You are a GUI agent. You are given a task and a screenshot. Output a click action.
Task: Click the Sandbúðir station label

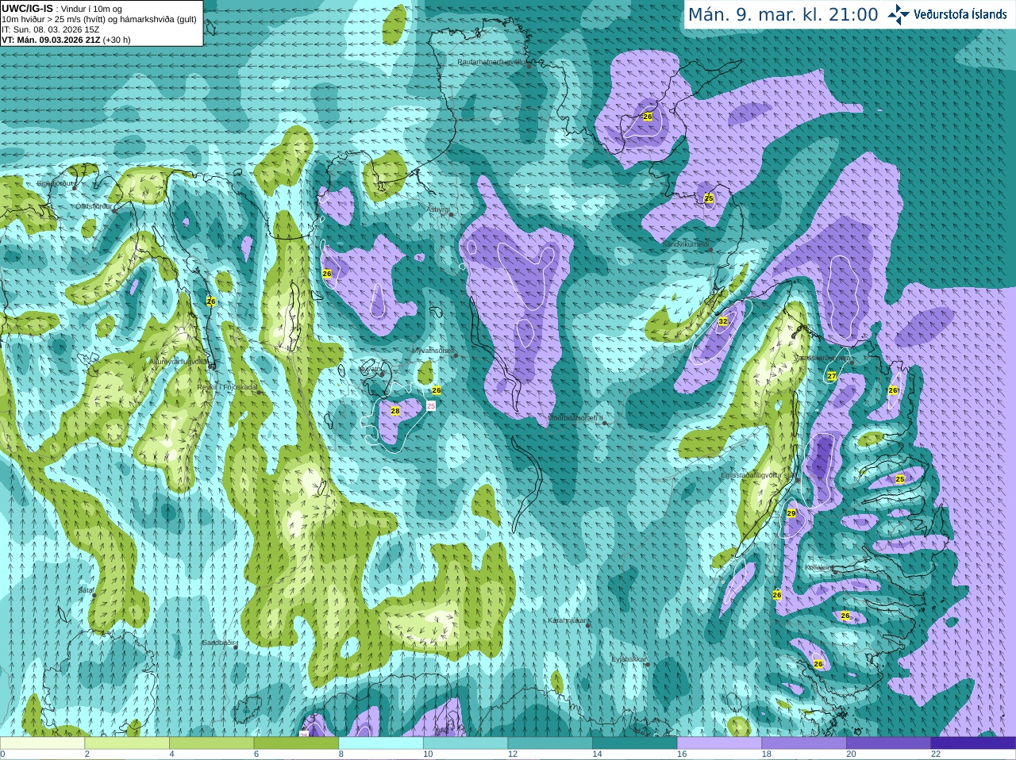click(x=217, y=642)
